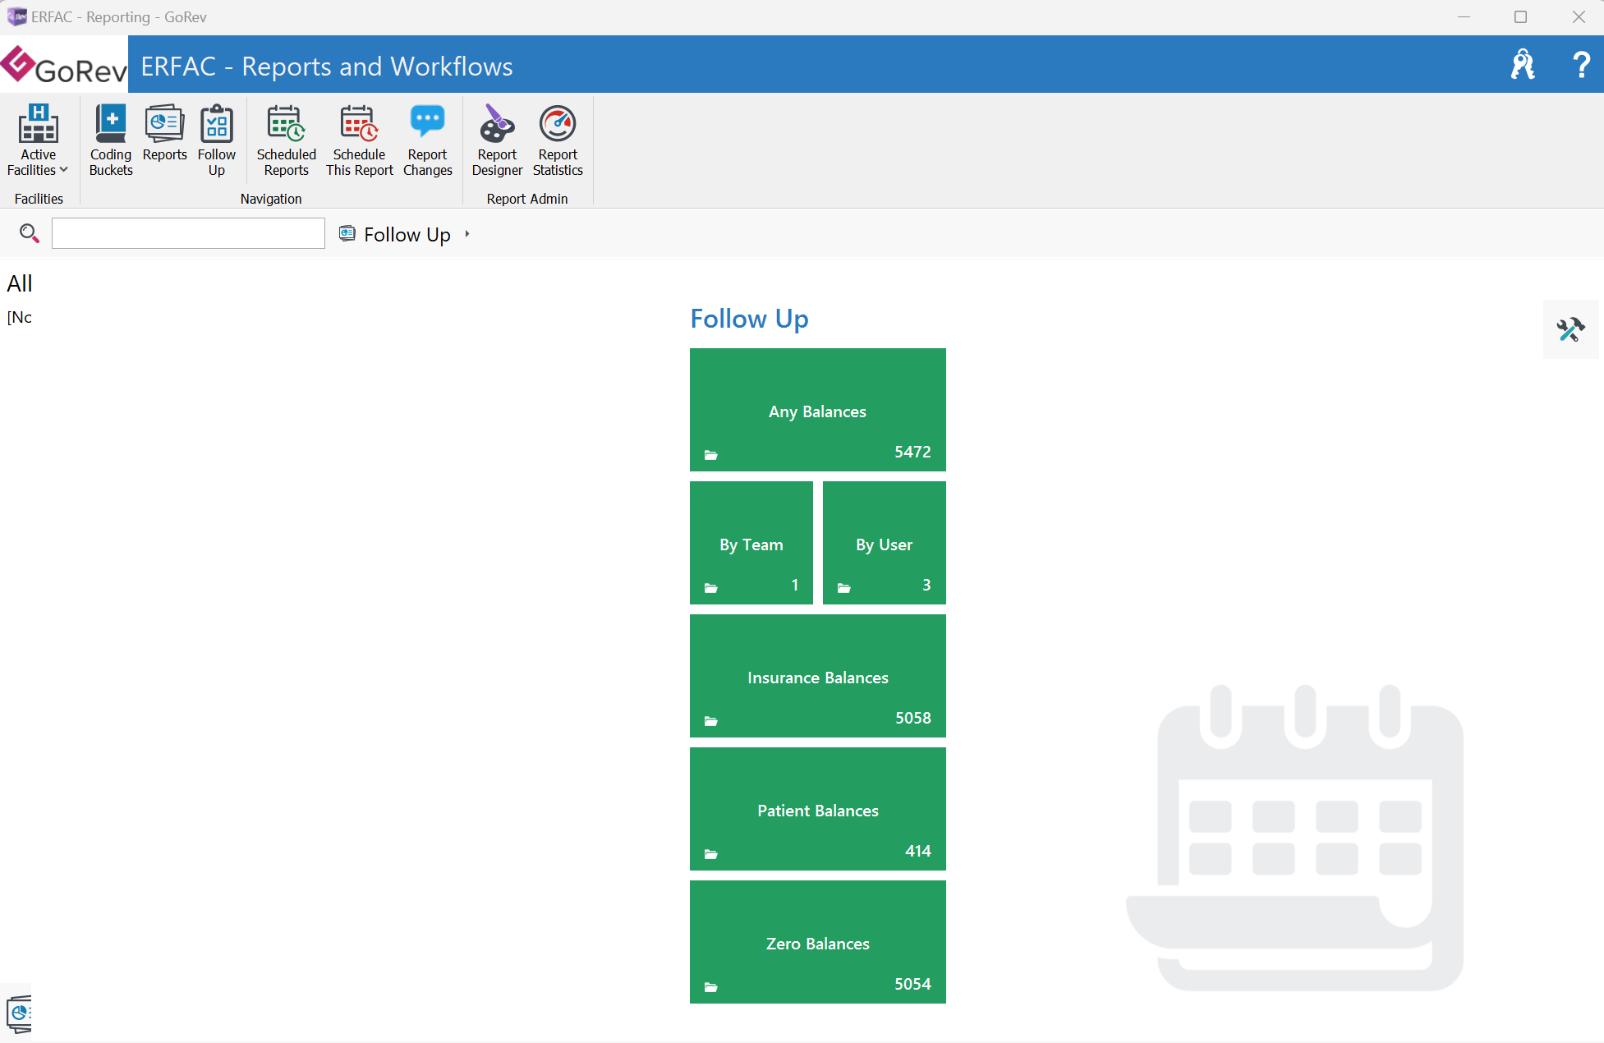Open the By User tile
Image resolution: width=1604 pixels, height=1043 pixels.
pos(885,543)
